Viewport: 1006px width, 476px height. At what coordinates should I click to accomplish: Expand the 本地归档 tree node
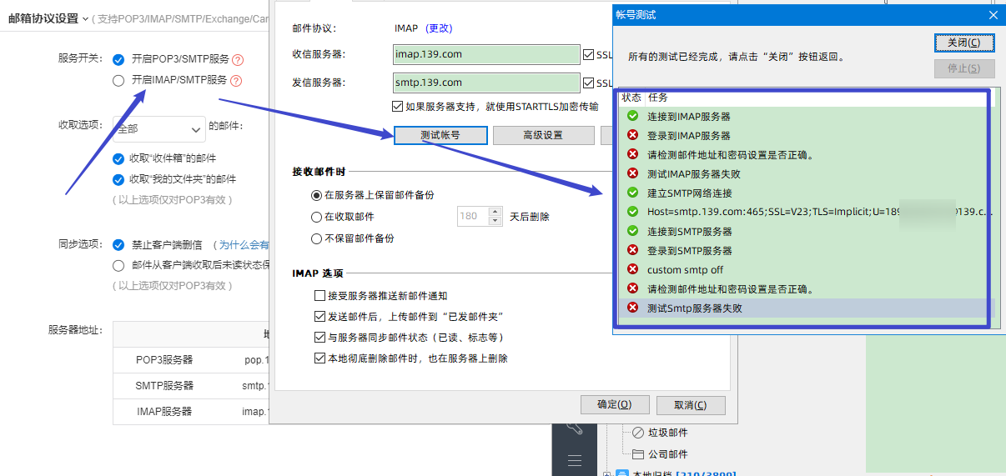(x=606, y=474)
